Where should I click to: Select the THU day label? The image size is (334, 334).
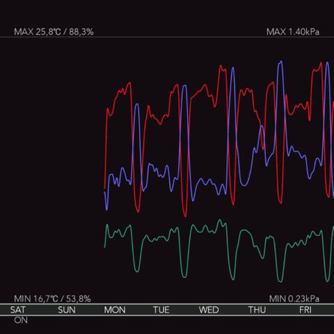[257, 310]
